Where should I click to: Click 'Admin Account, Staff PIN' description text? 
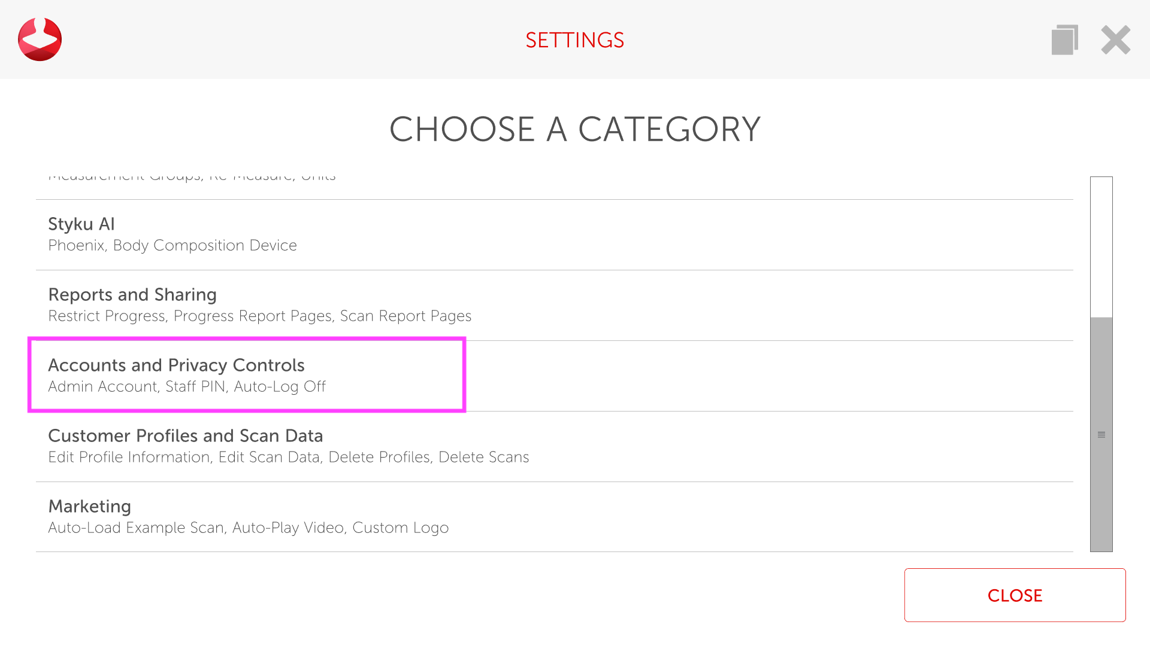(x=186, y=387)
